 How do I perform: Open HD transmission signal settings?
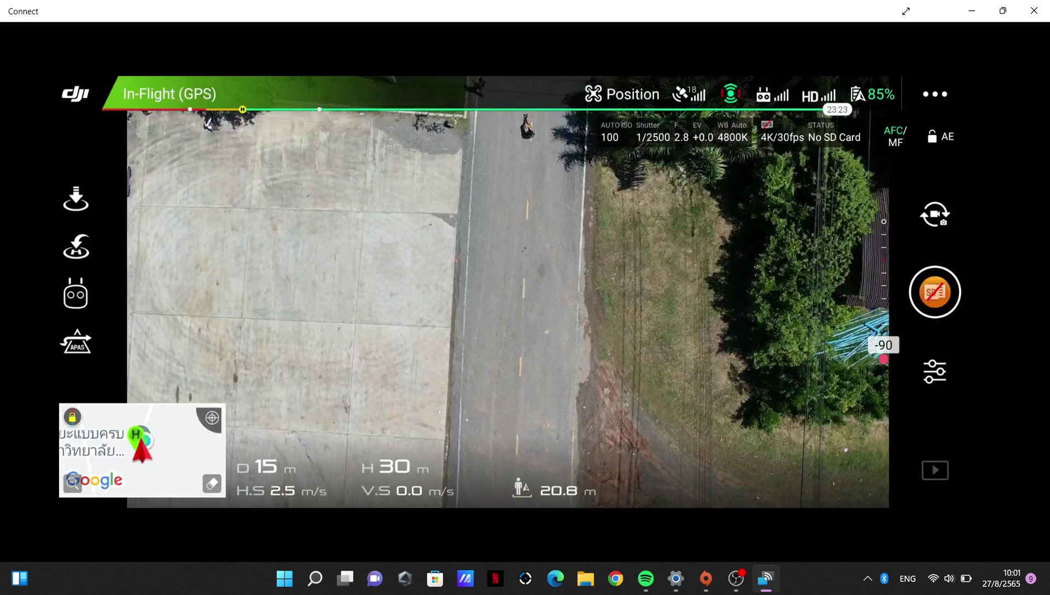click(x=818, y=95)
